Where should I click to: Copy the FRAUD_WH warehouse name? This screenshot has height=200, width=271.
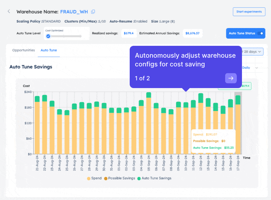[x=93, y=12]
